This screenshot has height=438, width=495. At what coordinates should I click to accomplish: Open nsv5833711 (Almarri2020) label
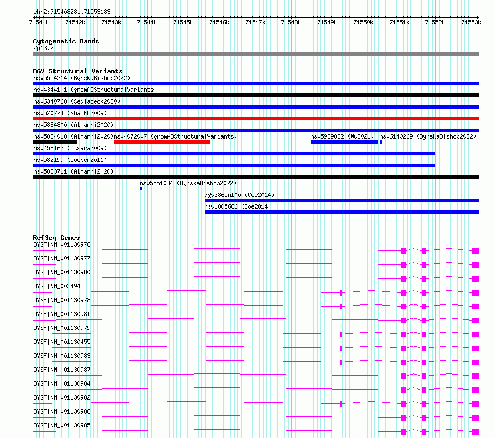click(x=73, y=171)
